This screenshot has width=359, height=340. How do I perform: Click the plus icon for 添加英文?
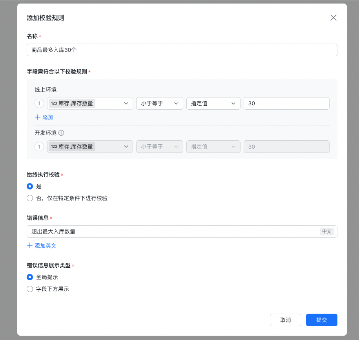[29, 246]
